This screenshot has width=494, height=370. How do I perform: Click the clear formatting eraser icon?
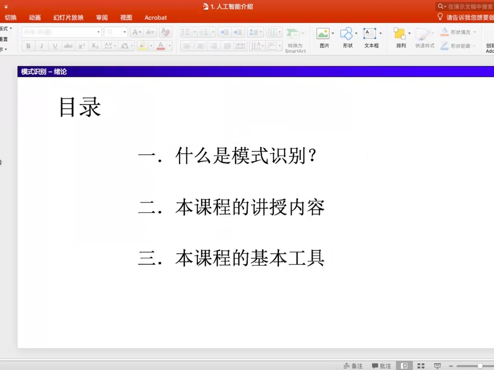[165, 32]
